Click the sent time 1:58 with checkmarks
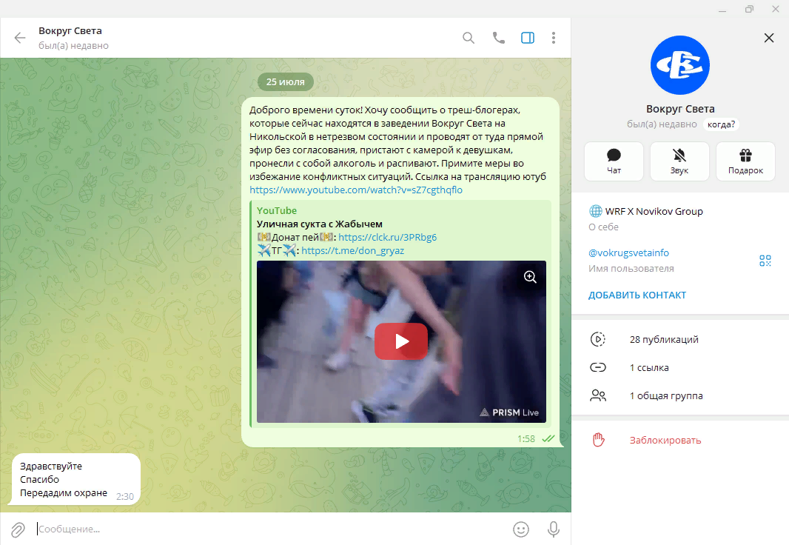The image size is (789, 545). (x=536, y=439)
